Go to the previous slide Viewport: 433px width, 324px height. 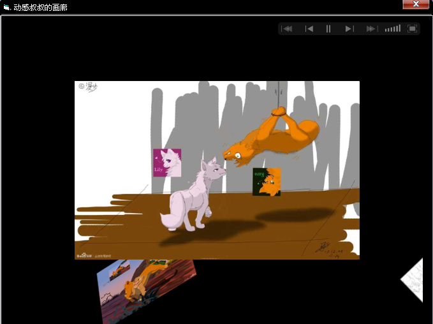(x=309, y=29)
